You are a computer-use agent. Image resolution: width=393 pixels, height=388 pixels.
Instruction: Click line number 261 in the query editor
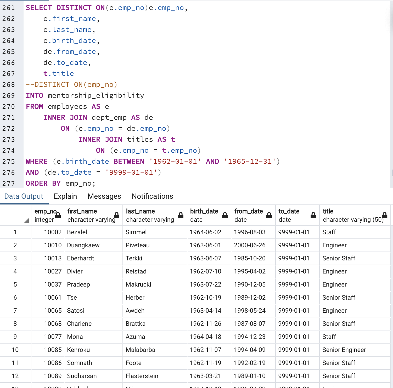8,8
